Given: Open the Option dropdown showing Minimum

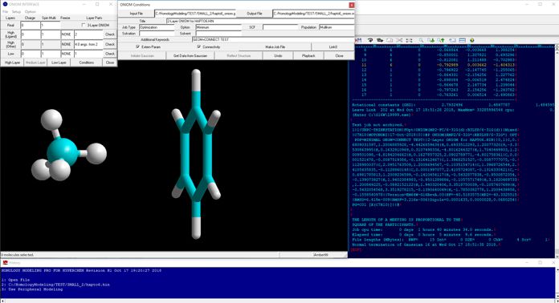Looking at the screenshot, I should [218, 27].
